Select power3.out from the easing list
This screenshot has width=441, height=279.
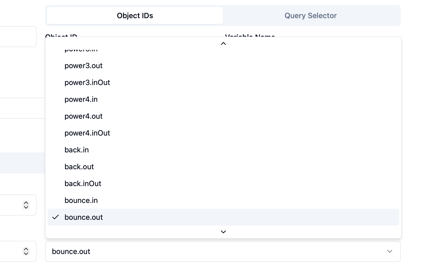tap(83, 66)
